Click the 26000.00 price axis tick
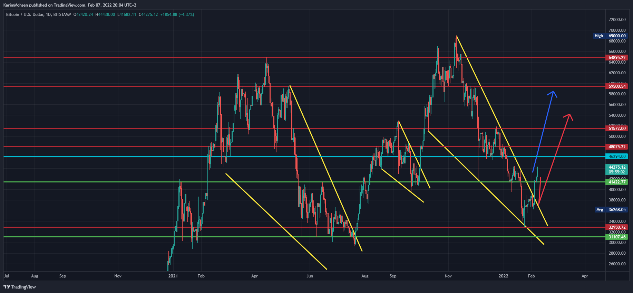Screen dimensions: 633x293 [x=617, y=264]
